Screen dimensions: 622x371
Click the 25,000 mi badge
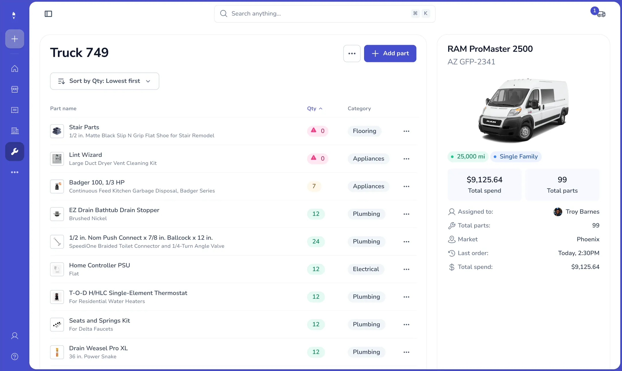[x=468, y=157]
